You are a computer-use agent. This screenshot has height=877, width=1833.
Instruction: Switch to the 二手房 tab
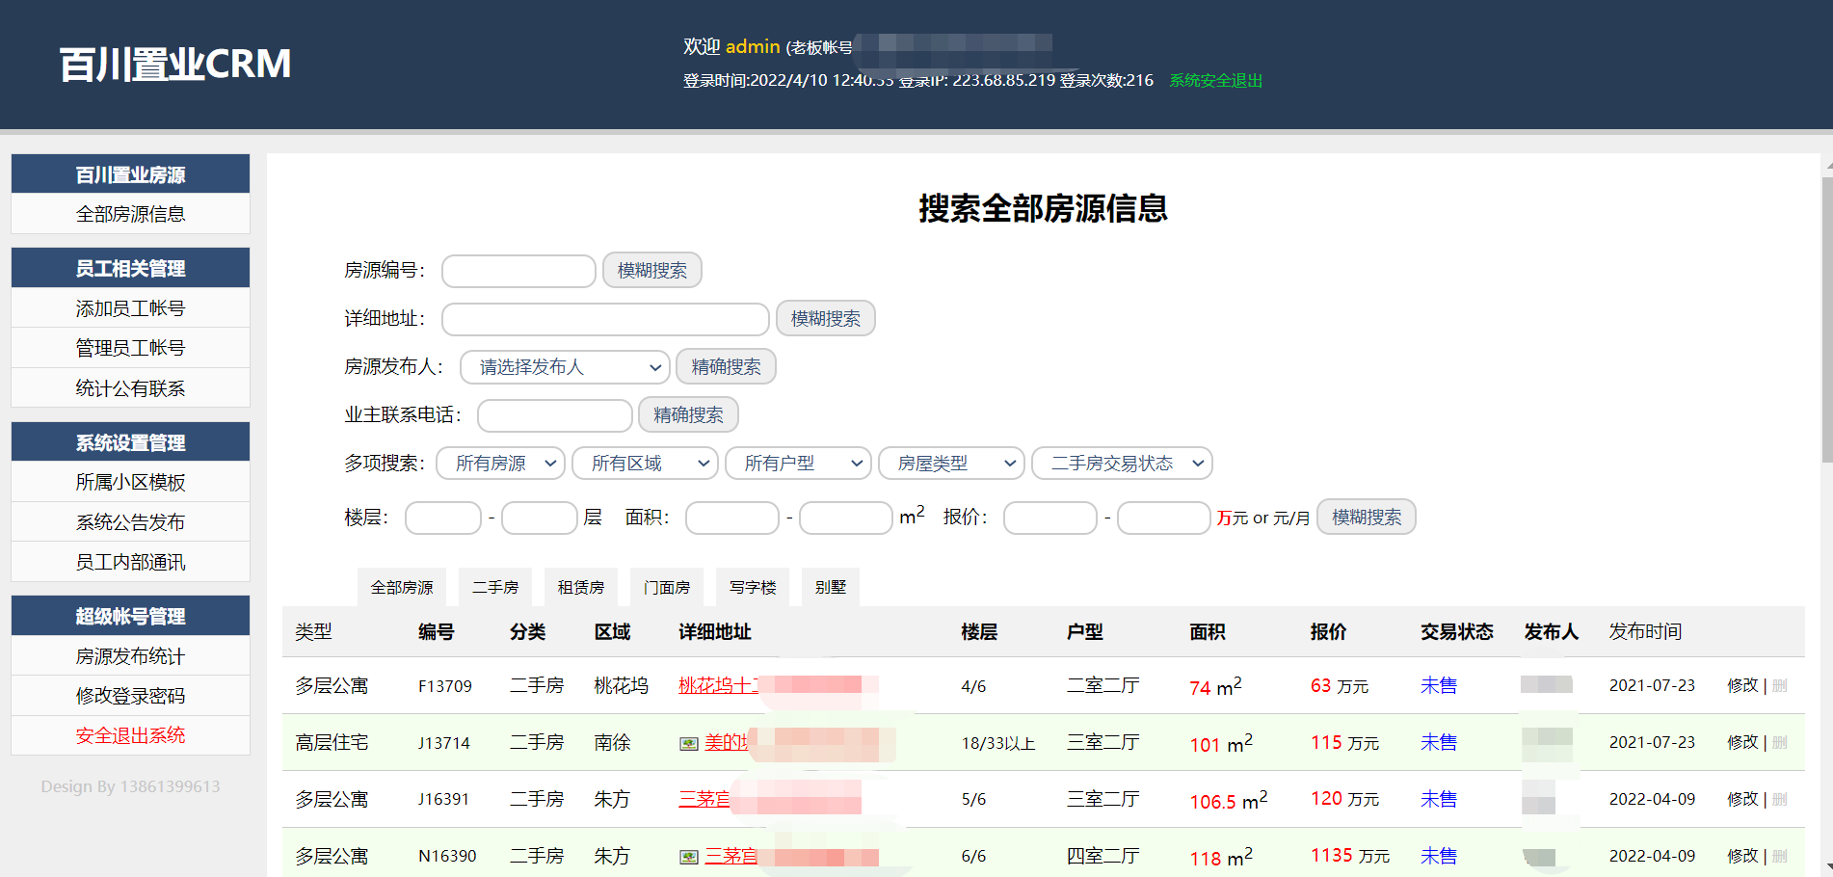click(495, 587)
